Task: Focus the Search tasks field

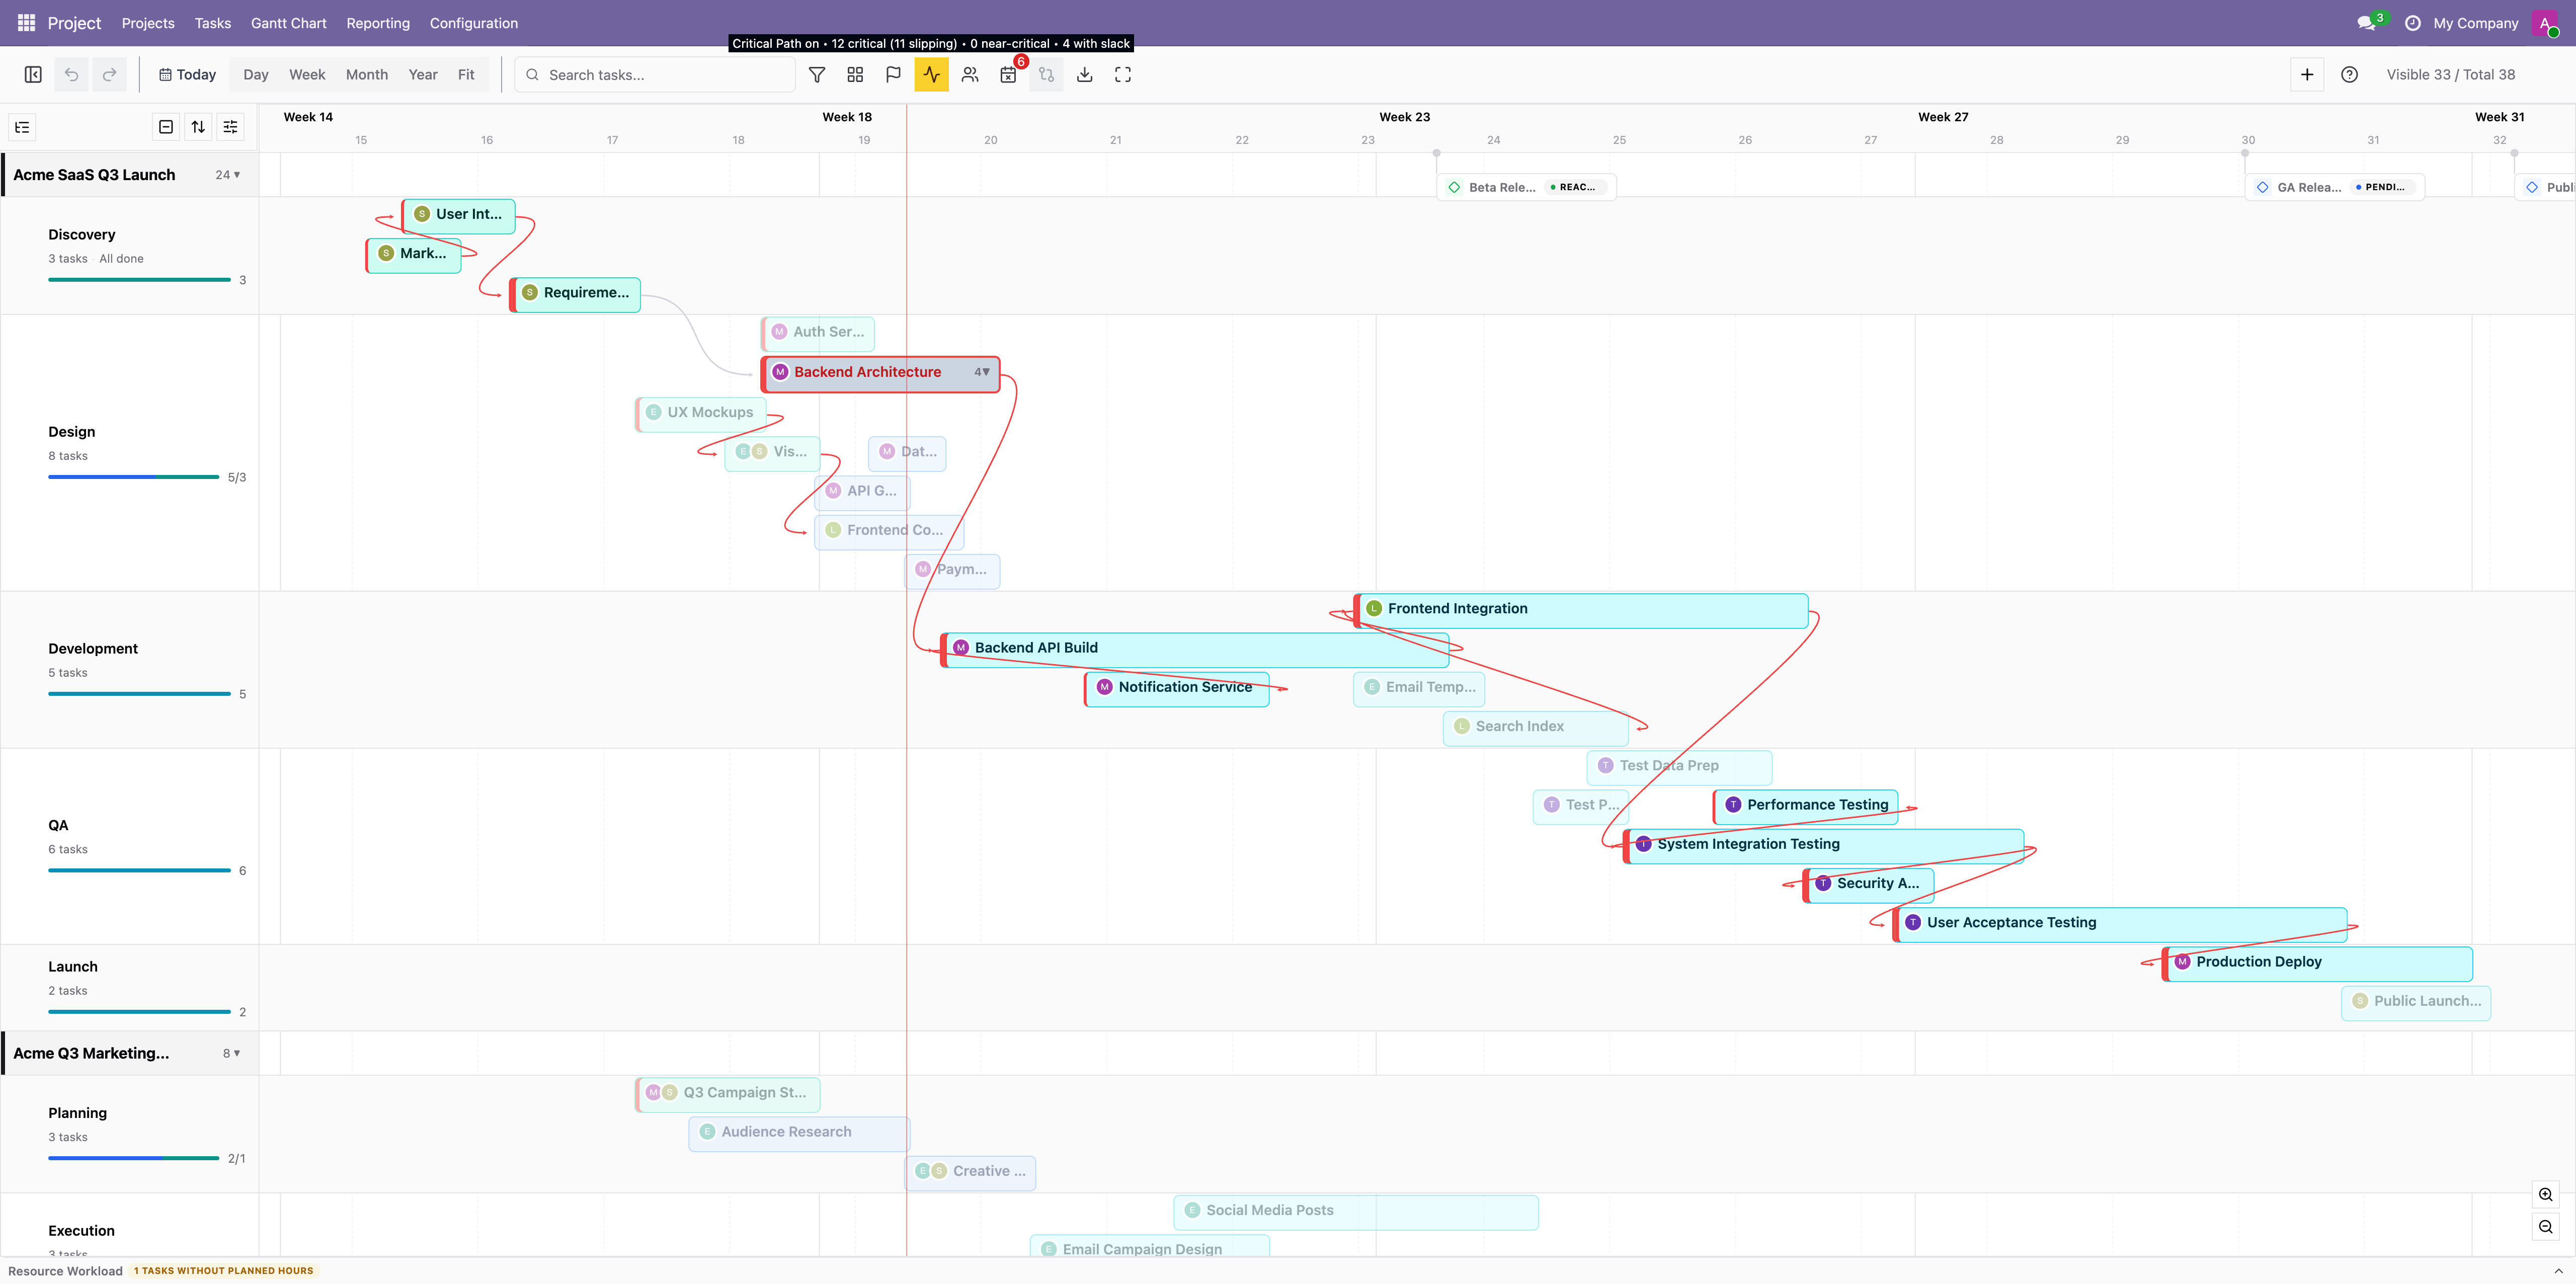Action: tap(655, 75)
